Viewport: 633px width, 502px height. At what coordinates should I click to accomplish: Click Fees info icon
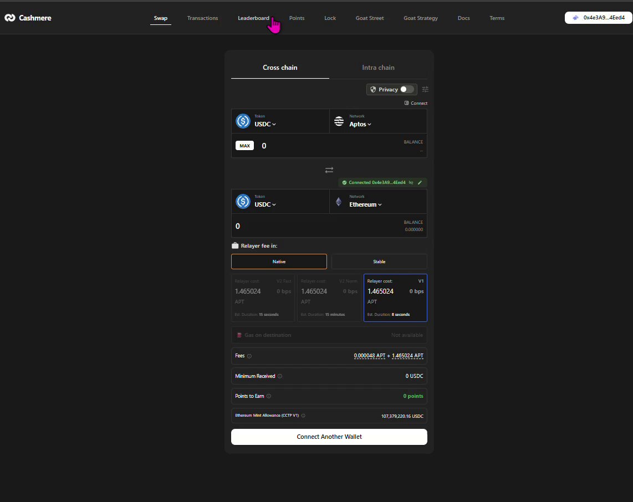249,356
